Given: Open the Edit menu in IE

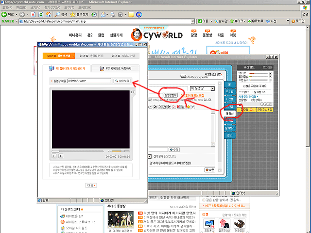Looking at the screenshot, I should coord(21,8).
